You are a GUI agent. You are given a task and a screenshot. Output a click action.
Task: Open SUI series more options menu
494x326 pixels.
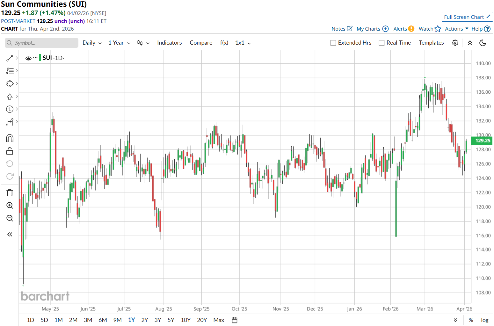(x=35, y=58)
